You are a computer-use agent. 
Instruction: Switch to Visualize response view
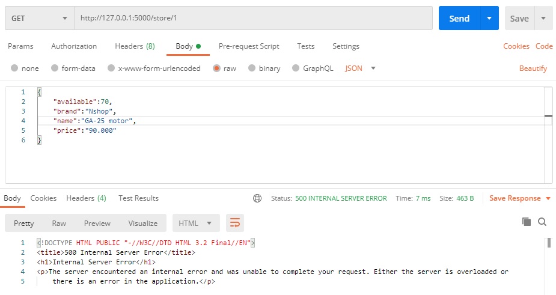tap(143, 223)
